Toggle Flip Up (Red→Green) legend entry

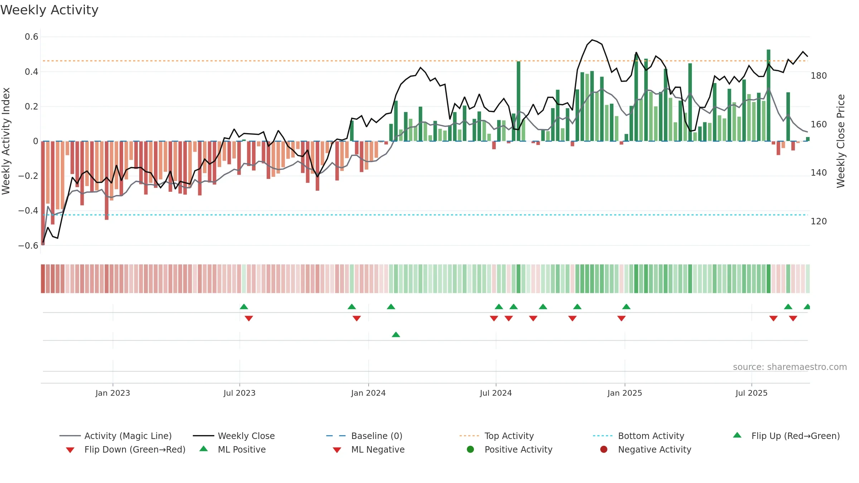point(786,436)
